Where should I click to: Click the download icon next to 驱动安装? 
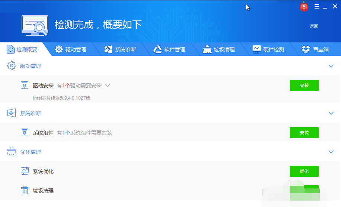25,85
